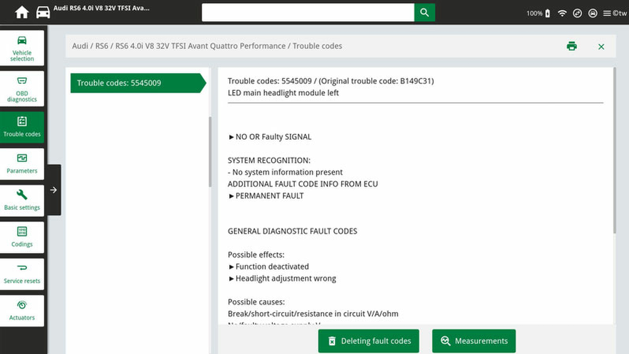
Task: Open Basic settings from sidebar
Action: (x=22, y=200)
